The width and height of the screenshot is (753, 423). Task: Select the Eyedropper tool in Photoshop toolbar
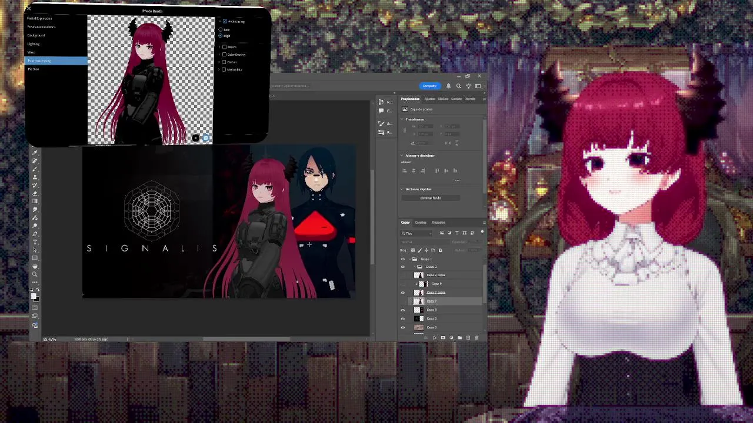pos(35,153)
